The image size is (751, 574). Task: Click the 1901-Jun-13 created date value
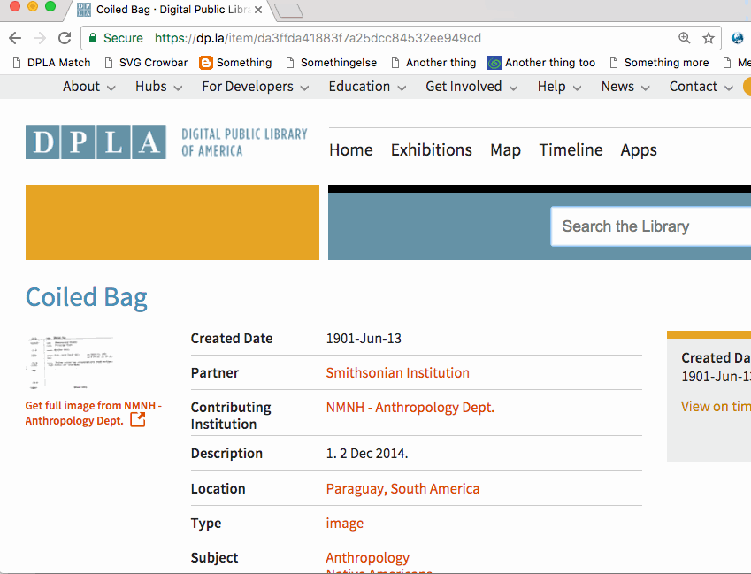click(364, 339)
